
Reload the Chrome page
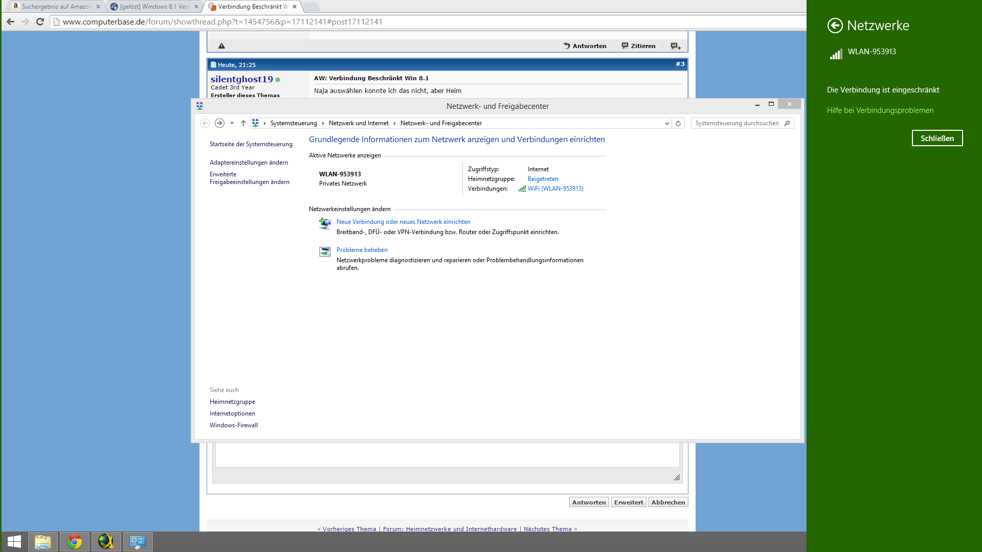click(40, 21)
